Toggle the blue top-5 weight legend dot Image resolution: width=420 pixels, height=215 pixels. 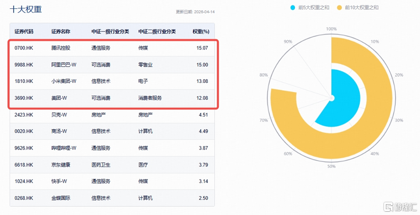tap(292, 7)
